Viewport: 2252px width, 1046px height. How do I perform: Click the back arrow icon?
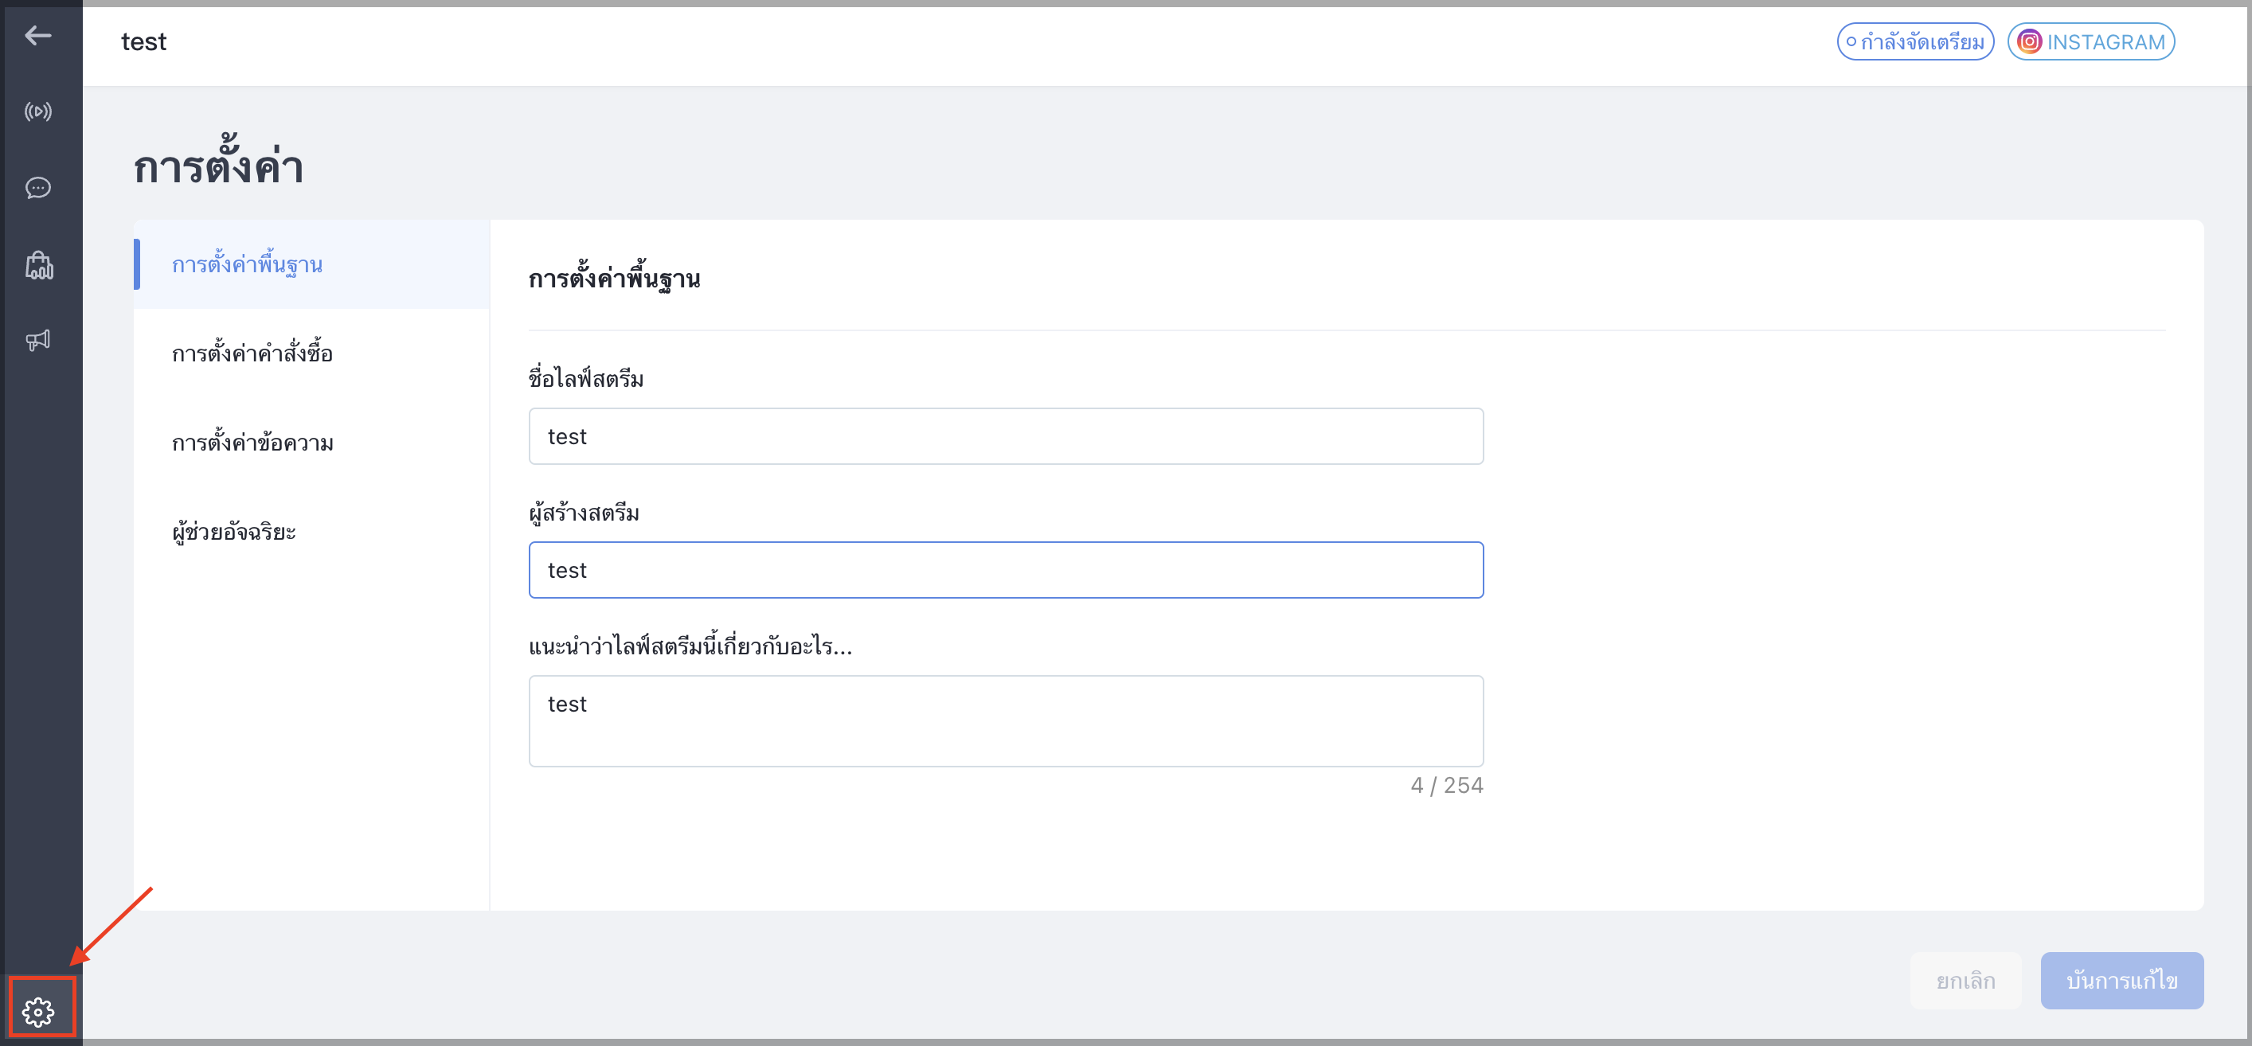click(37, 36)
